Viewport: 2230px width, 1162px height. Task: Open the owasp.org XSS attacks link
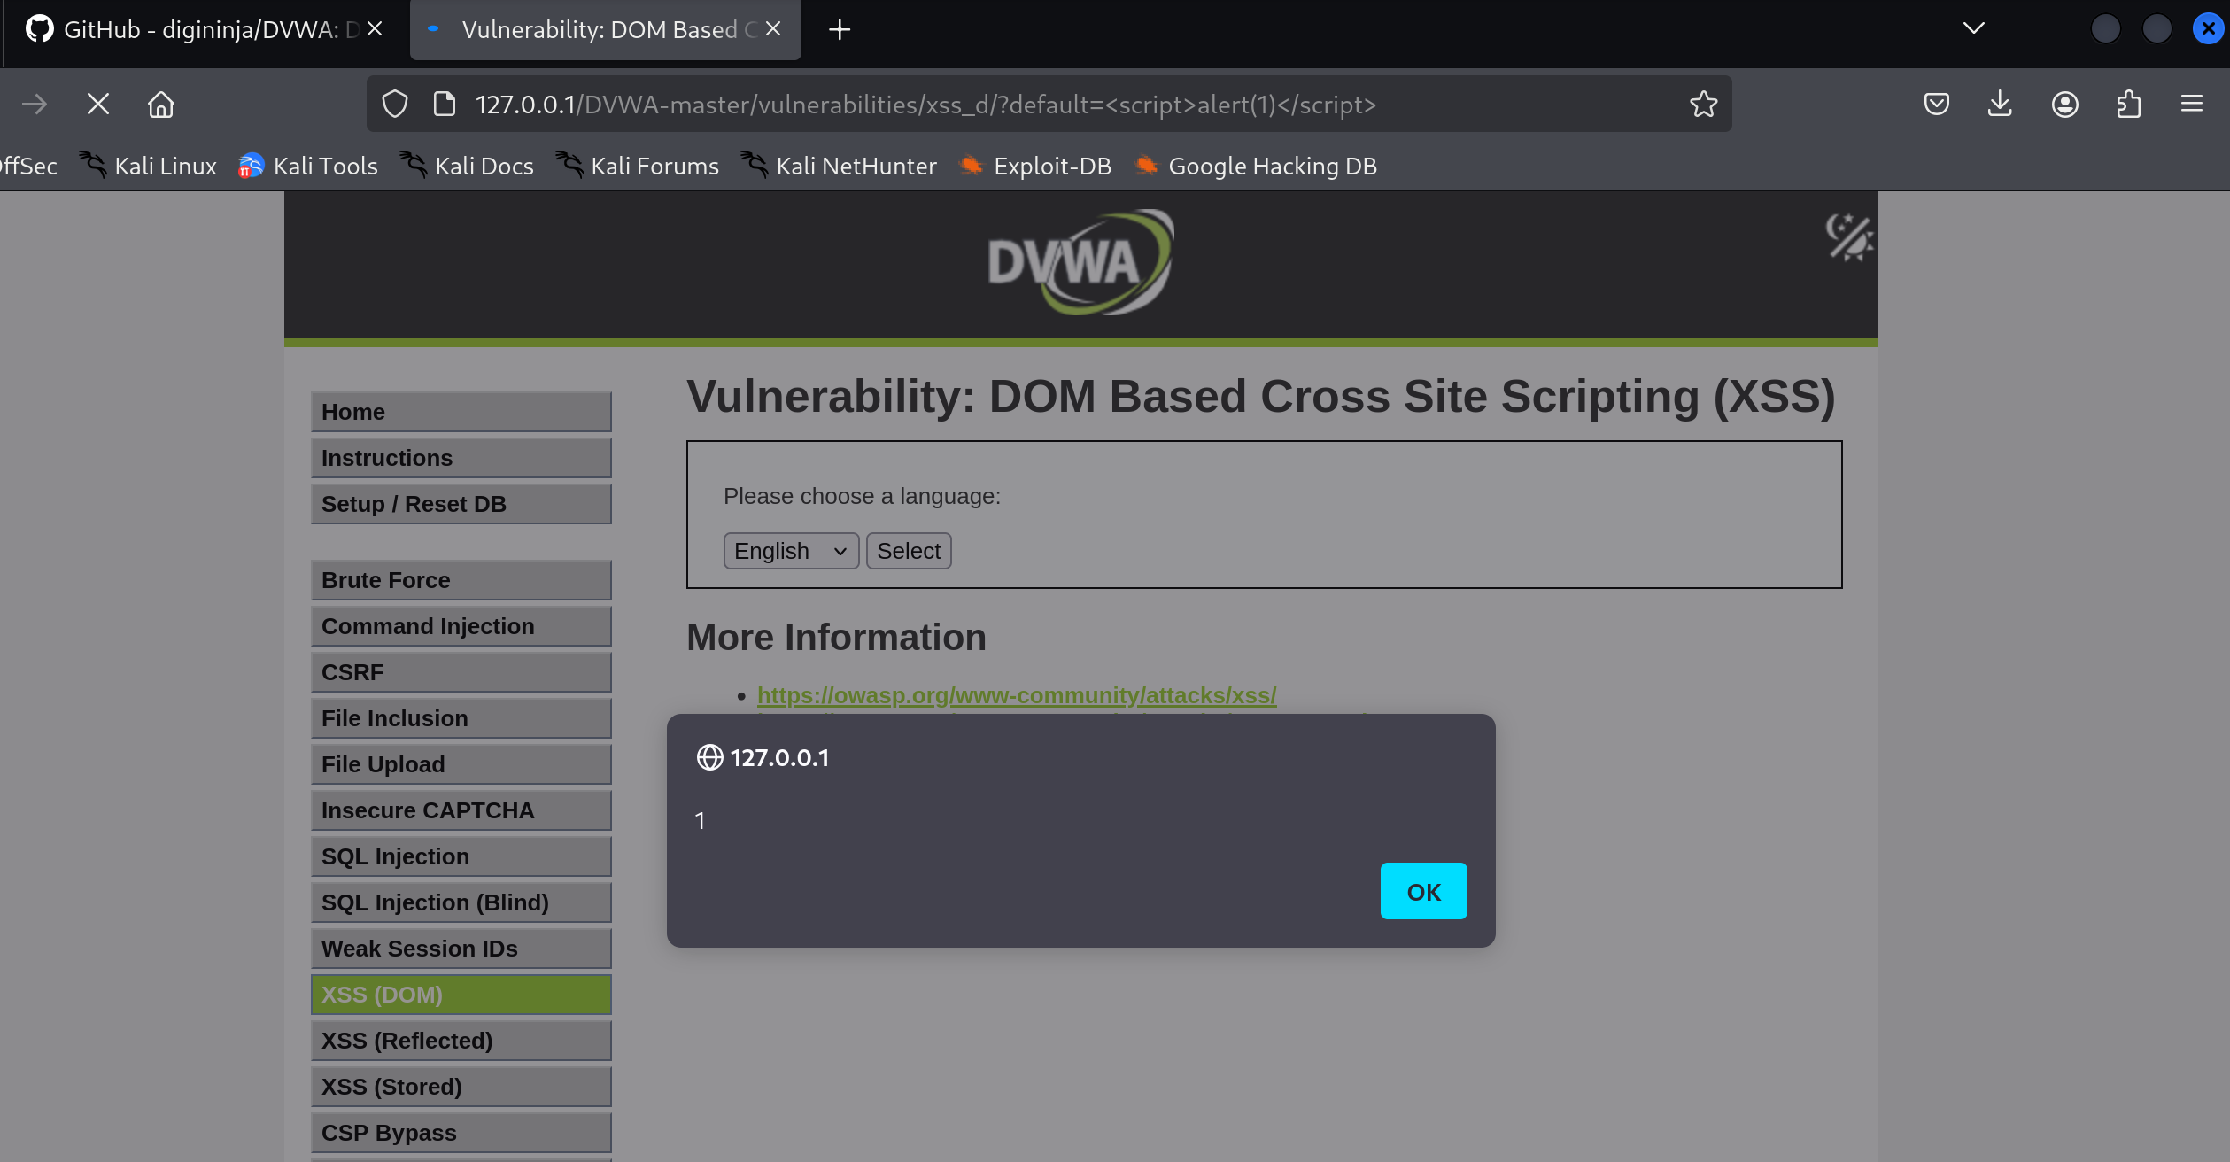(1016, 695)
